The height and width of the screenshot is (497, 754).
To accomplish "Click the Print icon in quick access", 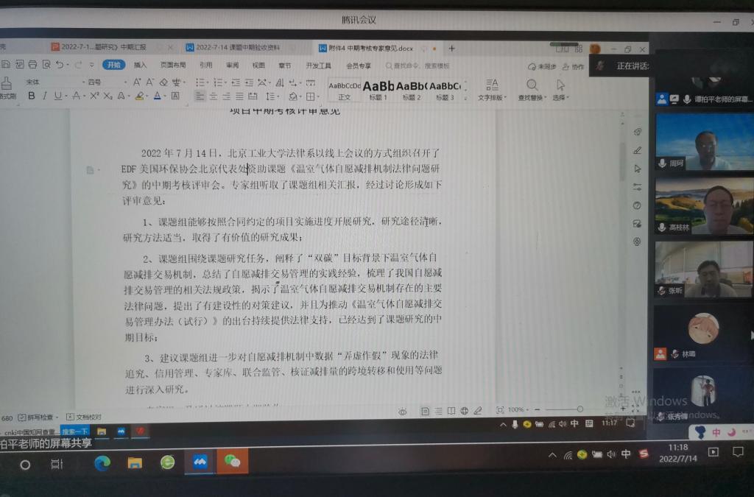I will point(32,64).
